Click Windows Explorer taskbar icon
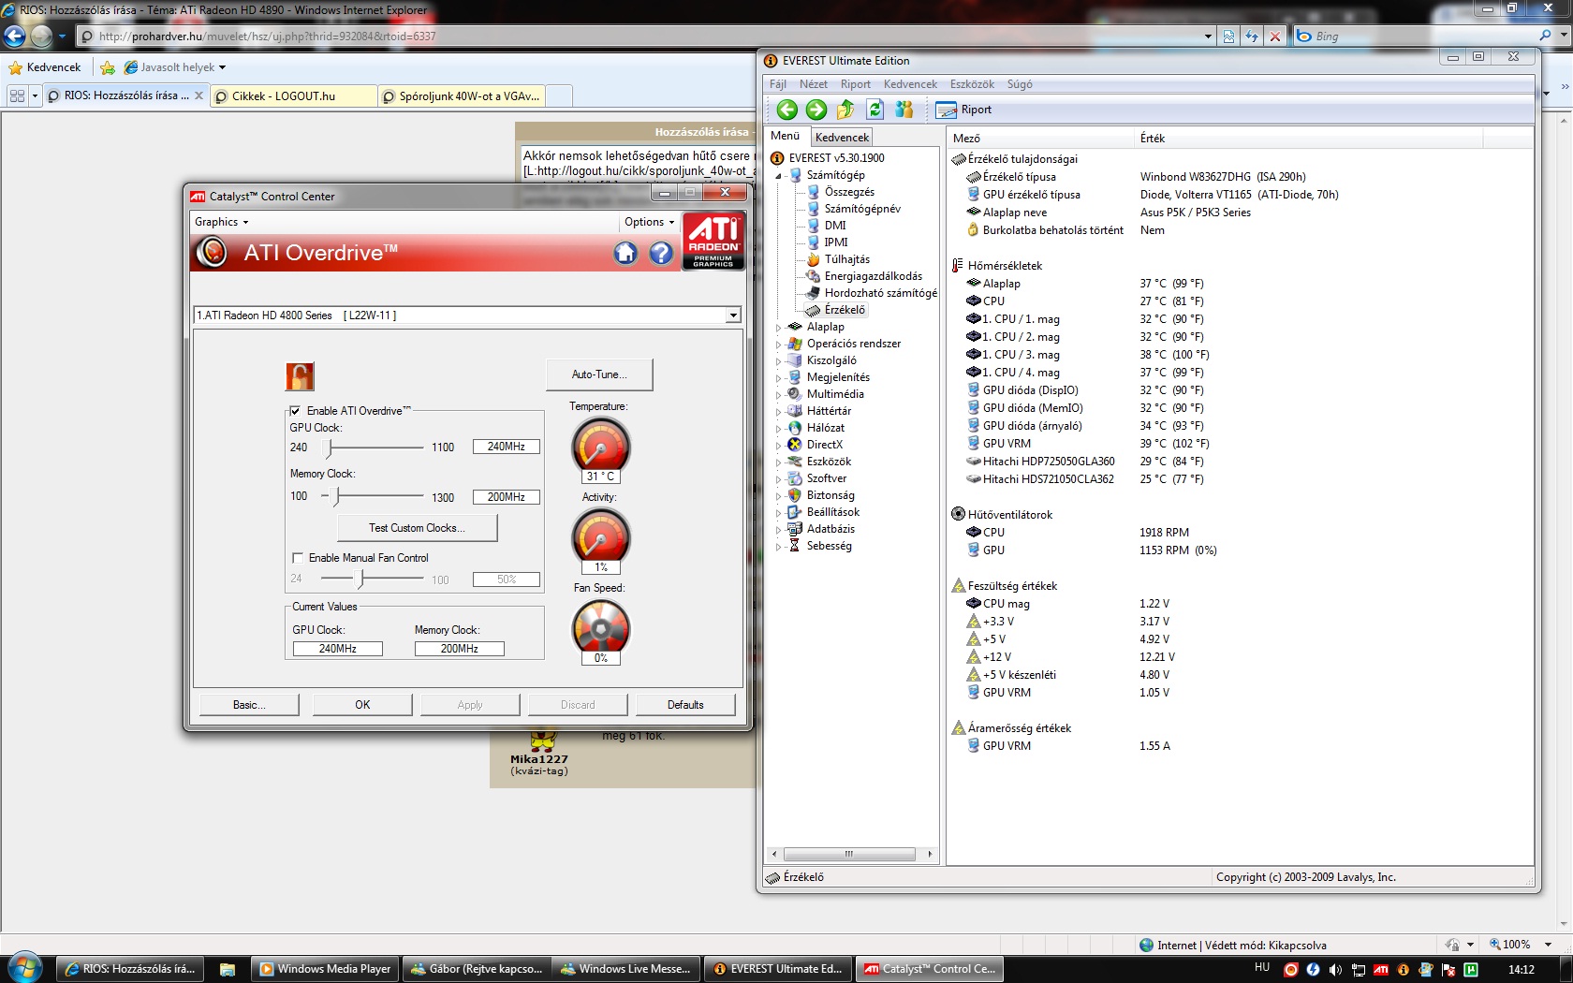This screenshot has width=1573, height=983. (228, 969)
